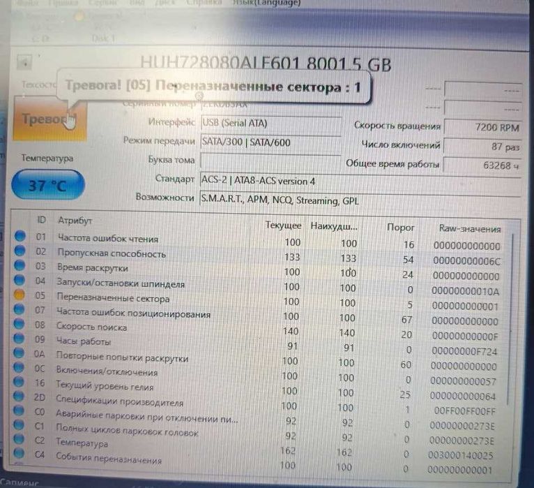Click status circle of События переназначения row
The image size is (534, 488).
coord(18,453)
